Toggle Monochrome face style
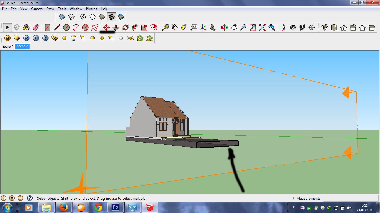This screenshot has width=380, height=213. (x=121, y=17)
